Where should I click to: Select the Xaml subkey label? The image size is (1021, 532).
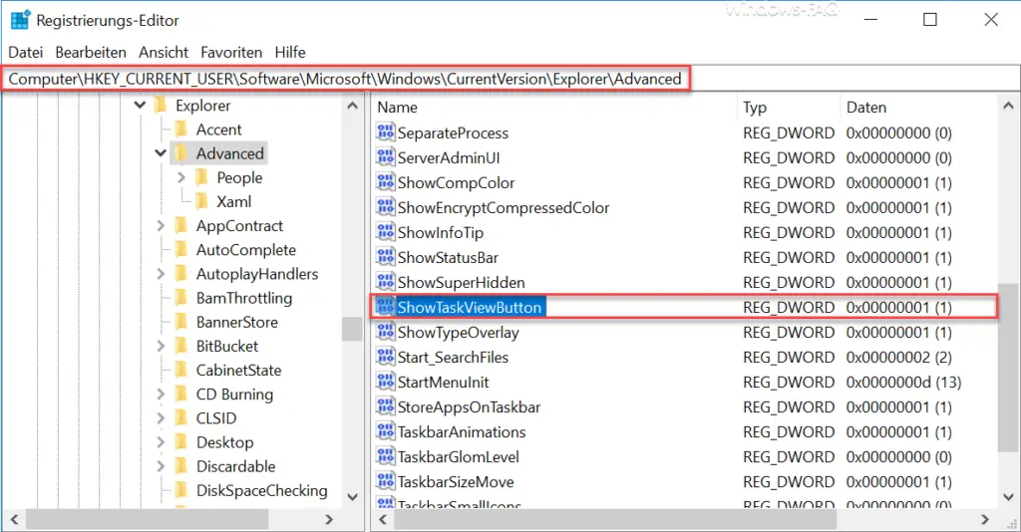pos(233,201)
